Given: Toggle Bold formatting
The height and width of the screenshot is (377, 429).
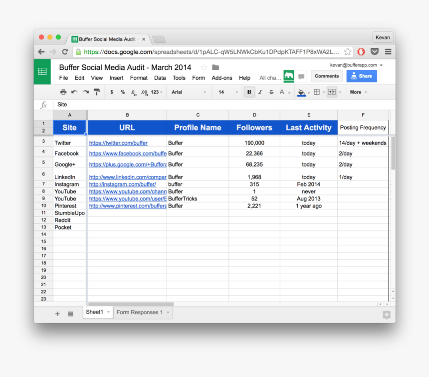Looking at the screenshot, I should (x=249, y=92).
